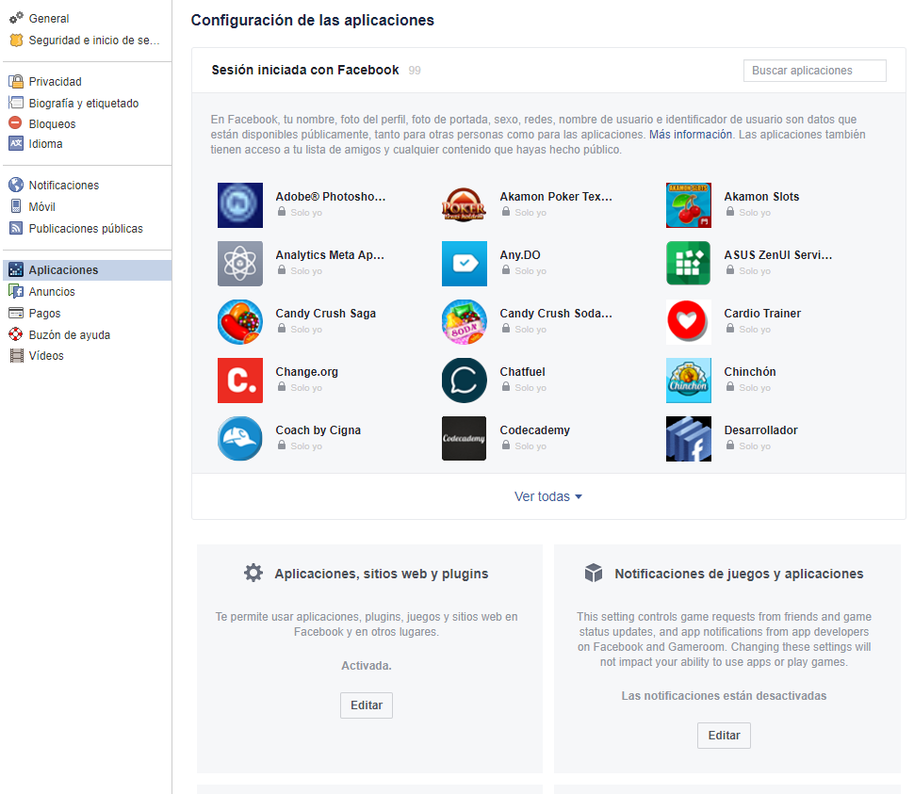Click the Analytics Meta app atom icon

(x=240, y=264)
